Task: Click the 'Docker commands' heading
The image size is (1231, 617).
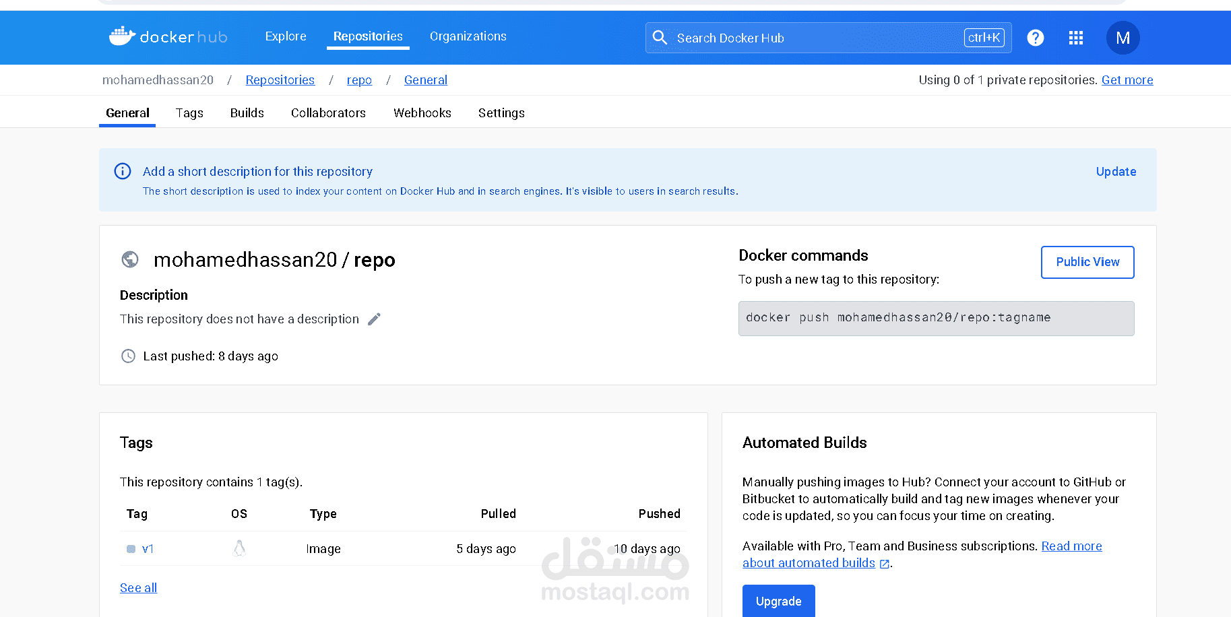Action: 803,255
